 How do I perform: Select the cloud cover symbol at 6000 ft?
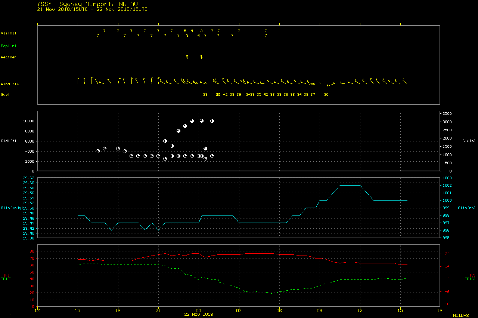(165, 141)
